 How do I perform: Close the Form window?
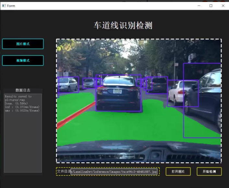tap(223, 6)
